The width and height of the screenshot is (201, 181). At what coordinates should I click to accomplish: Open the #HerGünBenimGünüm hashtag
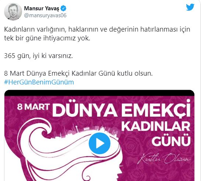pyautogui.click(x=39, y=82)
